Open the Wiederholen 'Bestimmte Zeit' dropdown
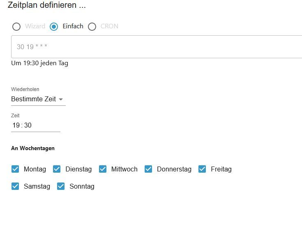Viewport: 302px width, 235px height. point(34,99)
